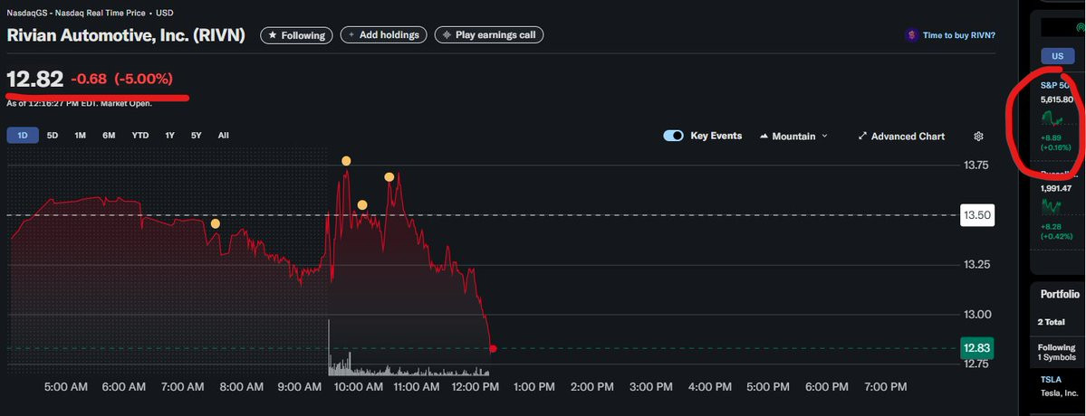Play the earnings call
Image resolution: width=1086 pixels, height=416 pixels.
pos(489,34)
